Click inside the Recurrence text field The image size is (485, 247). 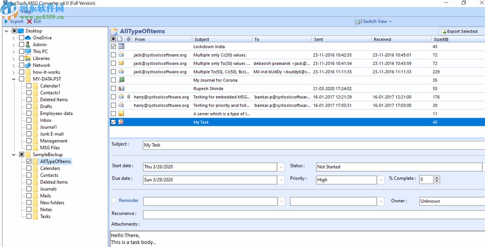228,214
